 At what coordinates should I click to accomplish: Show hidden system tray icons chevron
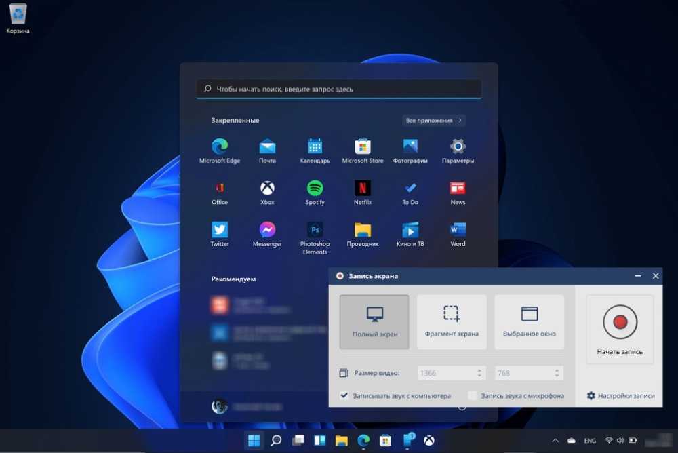(x=556, y=441)
